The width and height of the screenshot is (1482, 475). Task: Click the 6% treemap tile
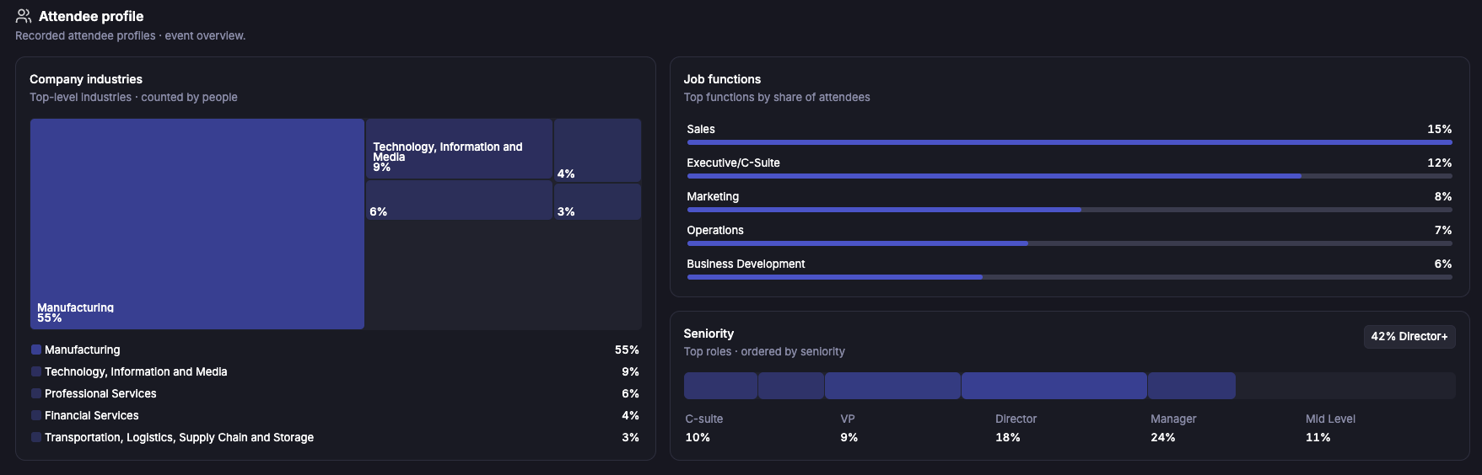(x=459, y=200)
